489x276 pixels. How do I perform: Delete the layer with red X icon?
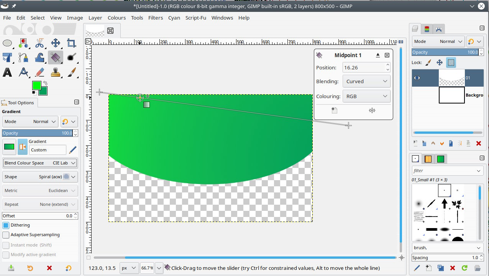[x=478, y=143]
